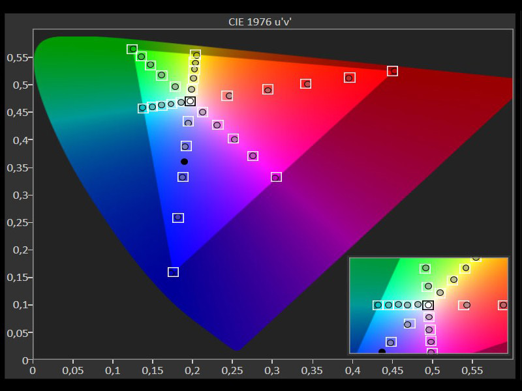522x391 pixels.
Task: Click the 0,55 label on the x-axis
Action: point(472,371)
